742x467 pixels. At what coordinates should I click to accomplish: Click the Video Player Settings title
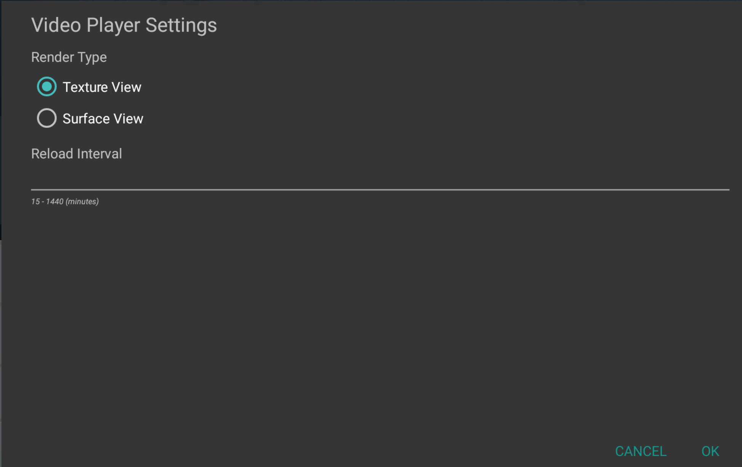click(124, 25)
